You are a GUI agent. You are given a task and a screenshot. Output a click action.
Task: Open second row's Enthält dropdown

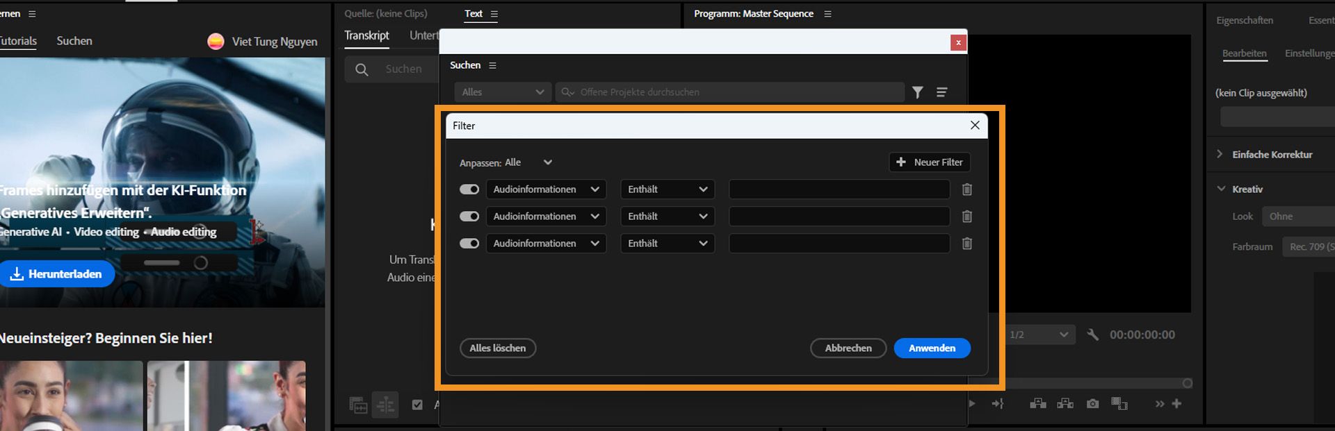[x=667, y=217]
